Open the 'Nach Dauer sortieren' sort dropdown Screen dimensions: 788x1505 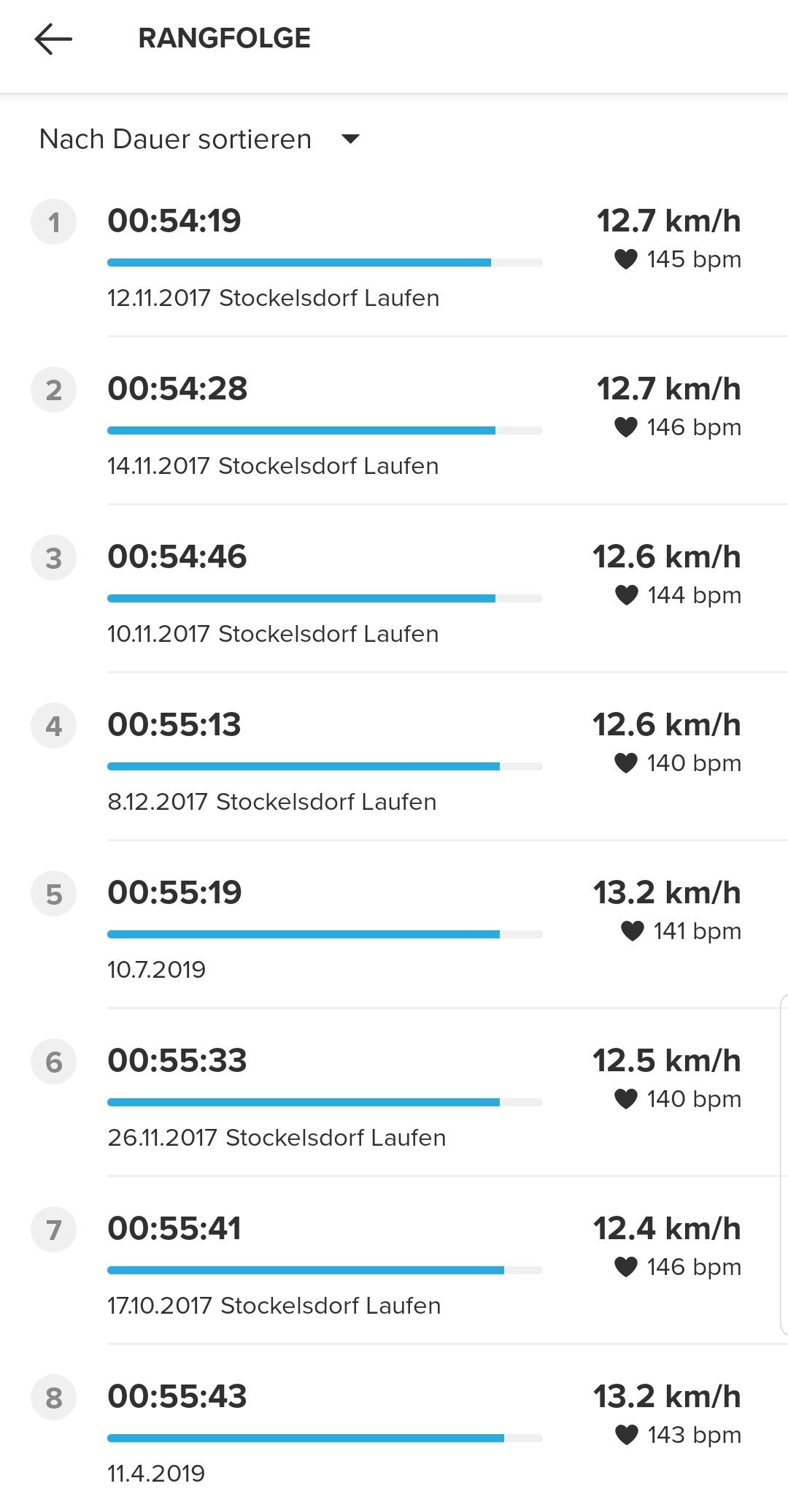click(x=176, y=139)
